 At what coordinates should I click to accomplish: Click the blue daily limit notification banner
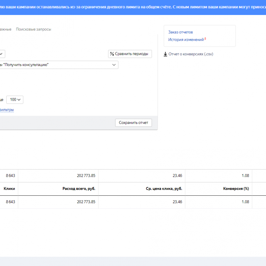(133, 8)
